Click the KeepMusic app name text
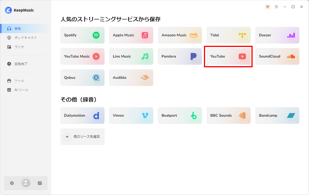 click(24, 10)
